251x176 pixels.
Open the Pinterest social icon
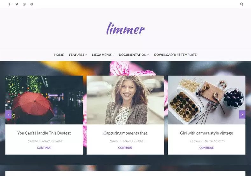32,4
